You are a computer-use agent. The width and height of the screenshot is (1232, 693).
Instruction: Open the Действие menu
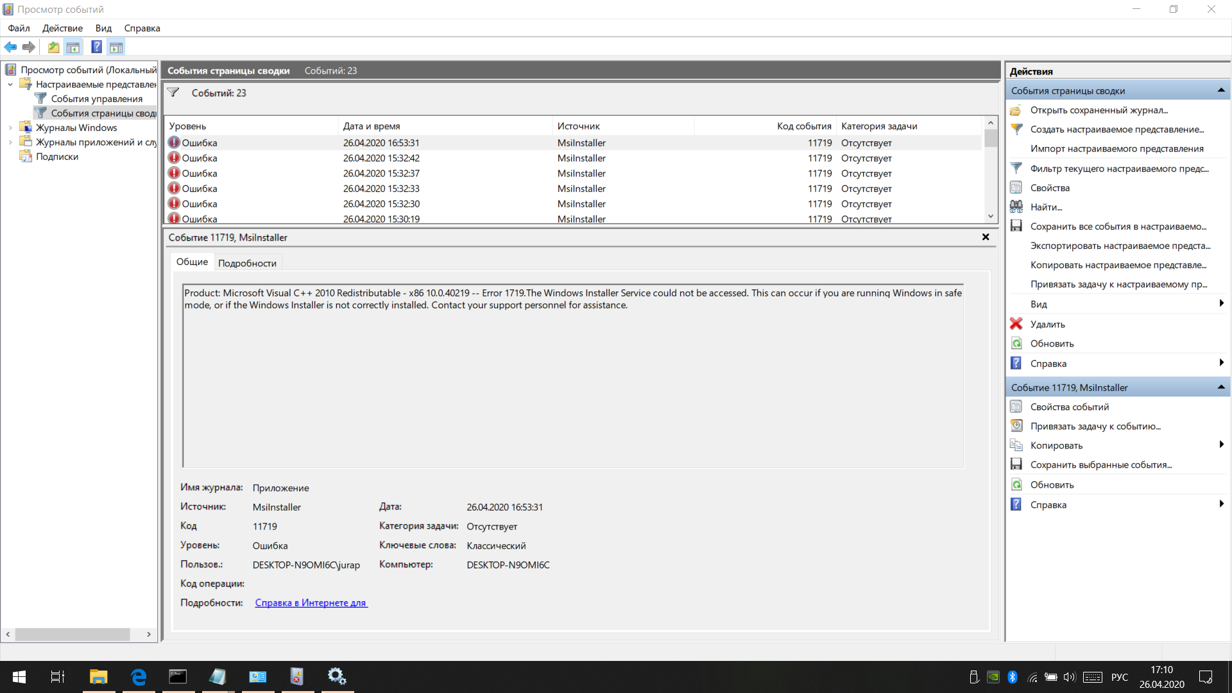(x=62, y=28)
